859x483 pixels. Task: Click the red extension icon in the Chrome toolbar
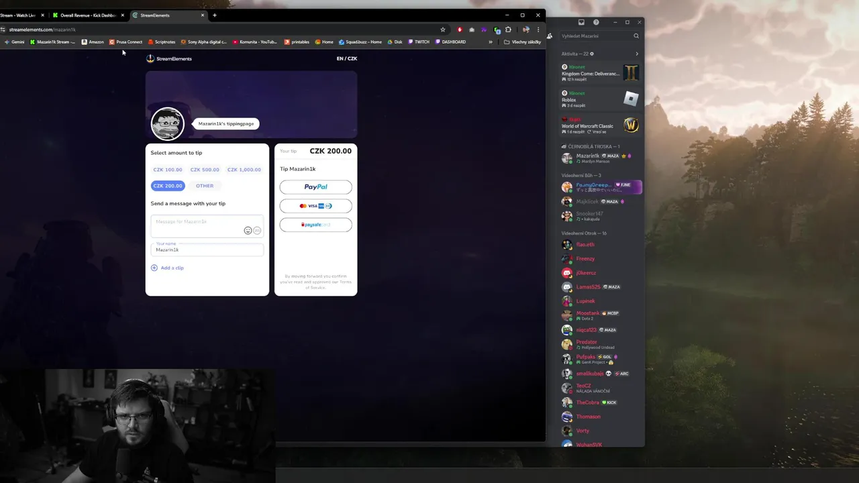(460, 30)
